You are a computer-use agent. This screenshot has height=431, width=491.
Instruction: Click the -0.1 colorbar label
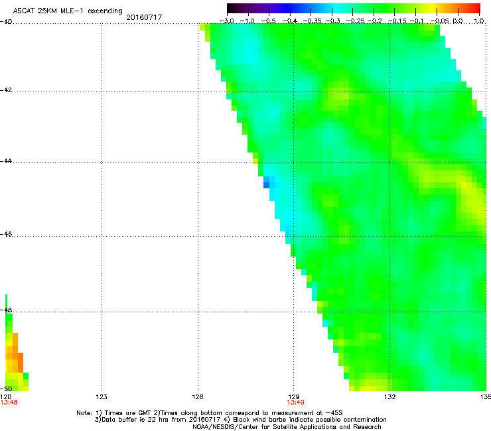pos(417,21)
